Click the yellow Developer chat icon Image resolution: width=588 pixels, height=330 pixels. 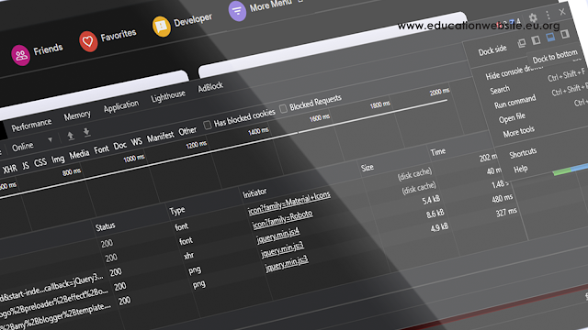[x=162, y=27]
